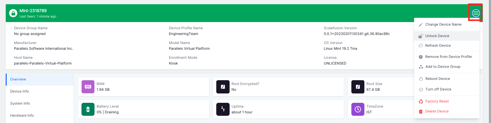Click the 'UNLICENSED' license value
This screenshot has width=491, height=123.
pos(335,63)
